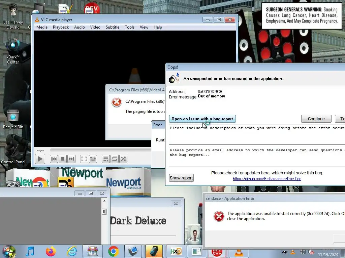Image resolution: width=345 pixels, height=258 pixels.
Task: Launch Internet Explorer from taskbar
Action: coord(72,251)
